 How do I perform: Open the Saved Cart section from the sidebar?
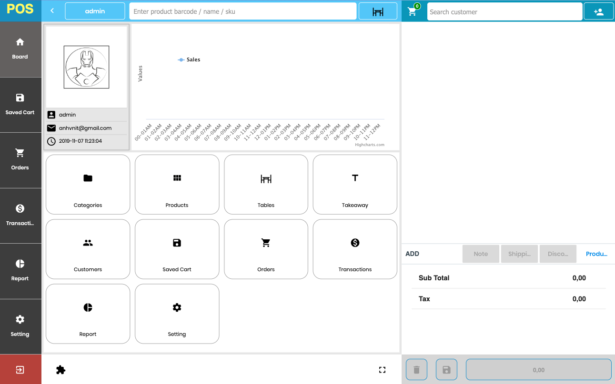(20, 105)
